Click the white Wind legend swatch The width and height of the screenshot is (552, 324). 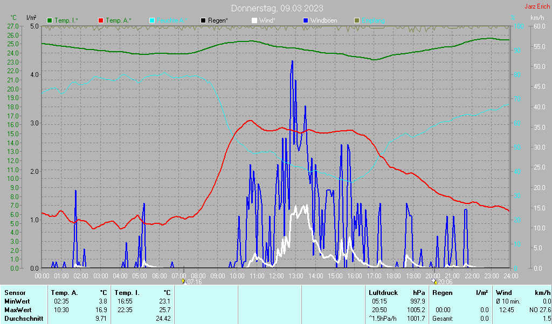tap(254, 21)
